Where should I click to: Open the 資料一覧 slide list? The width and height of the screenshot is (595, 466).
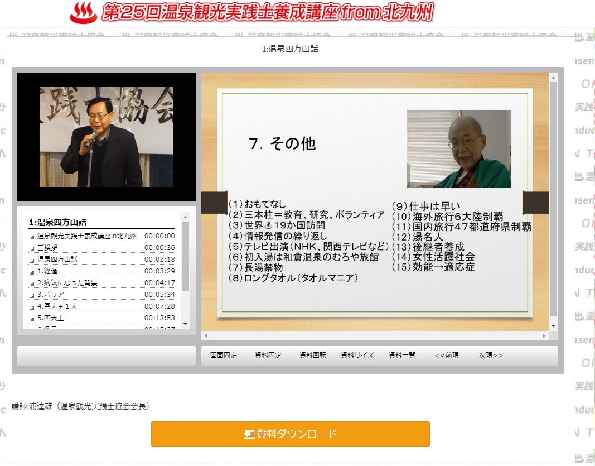[402, 355]
